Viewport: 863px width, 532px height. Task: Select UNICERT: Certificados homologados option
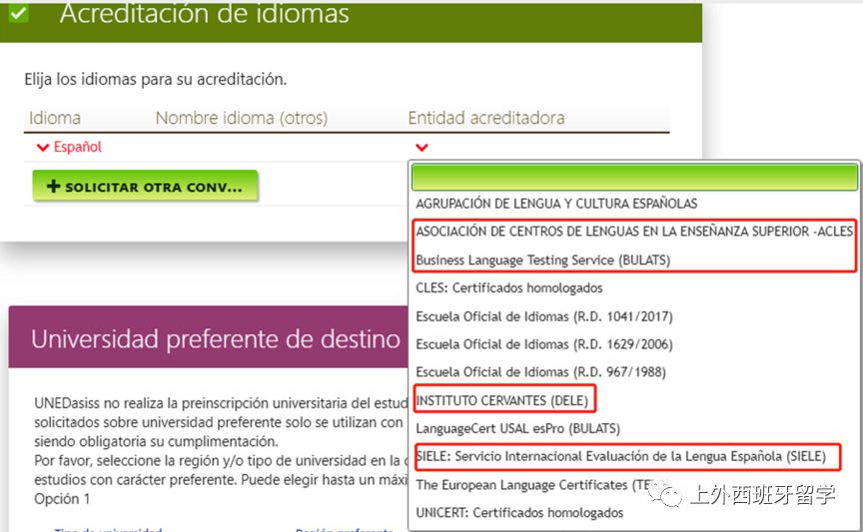[x=519, y=513]
